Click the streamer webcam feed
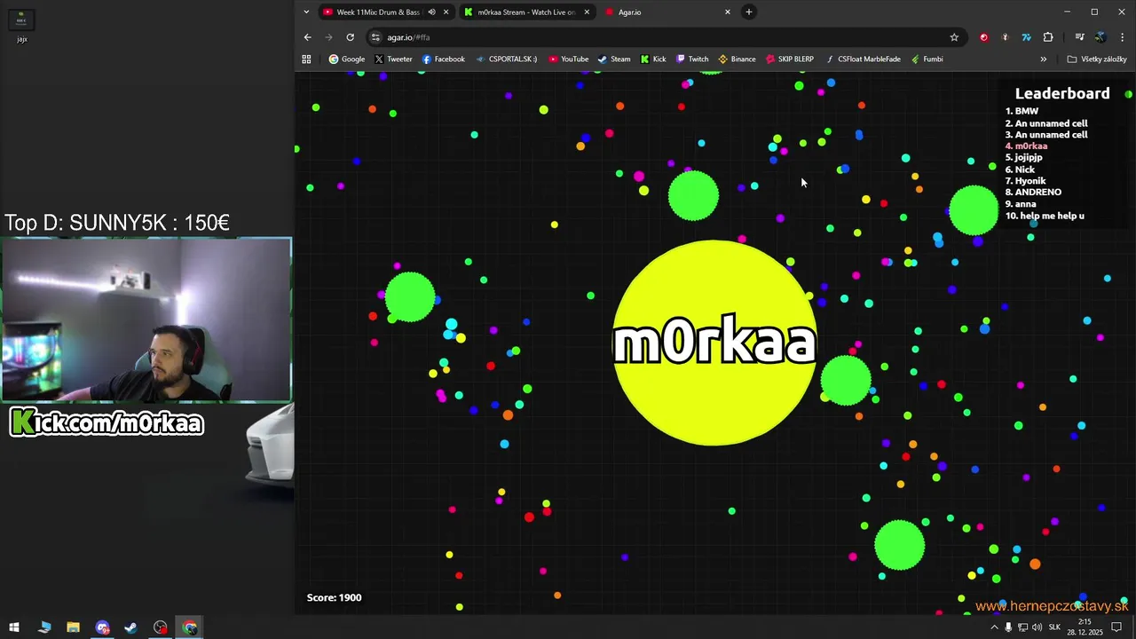This screenshot has width=1136, height=639. [x=146, y=319]
